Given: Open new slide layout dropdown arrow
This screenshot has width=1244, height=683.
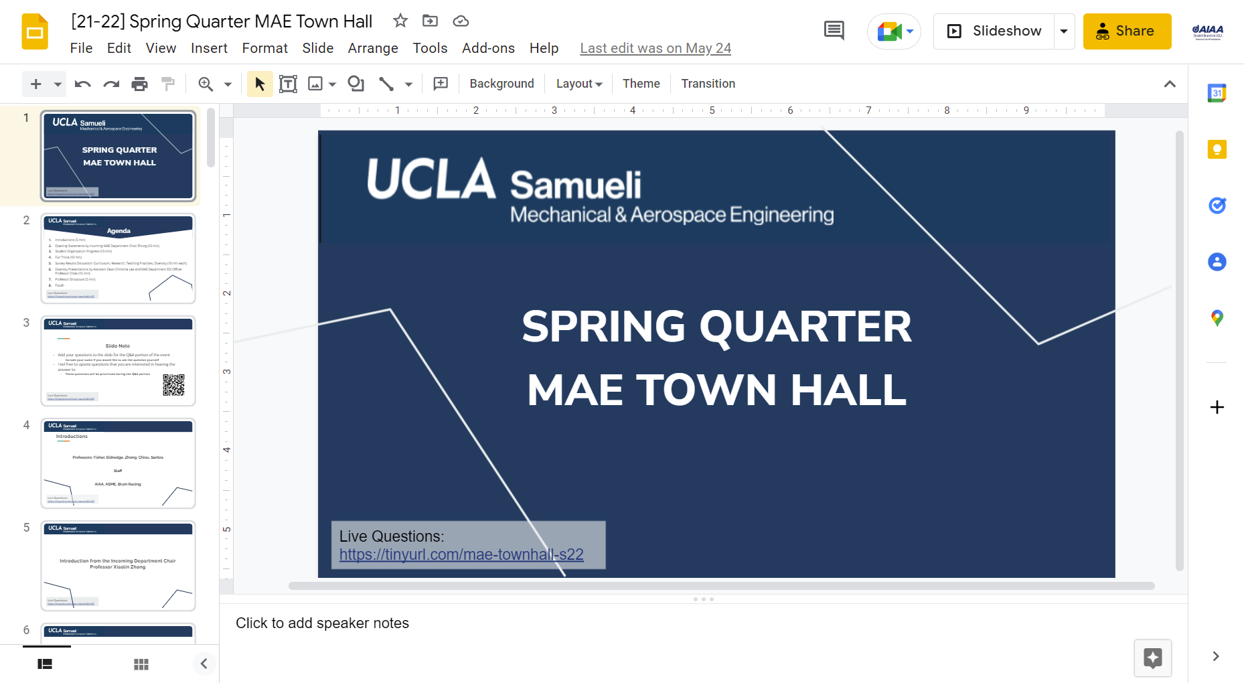Looking at the screenshot, I should pyautogui.click(x=58, y=84).
